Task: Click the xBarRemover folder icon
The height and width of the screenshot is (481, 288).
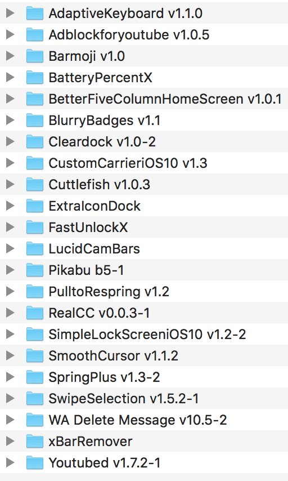Action: coord(35,442)
